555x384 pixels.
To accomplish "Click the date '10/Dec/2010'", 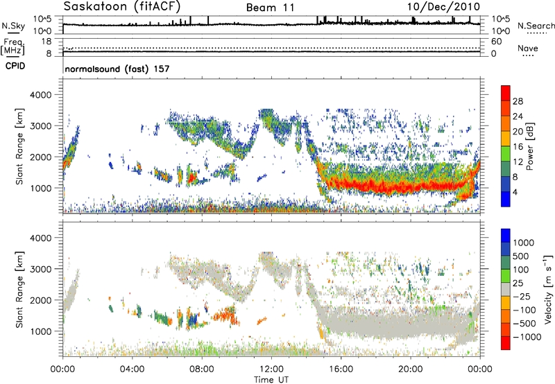I will (x=443, y=7).
